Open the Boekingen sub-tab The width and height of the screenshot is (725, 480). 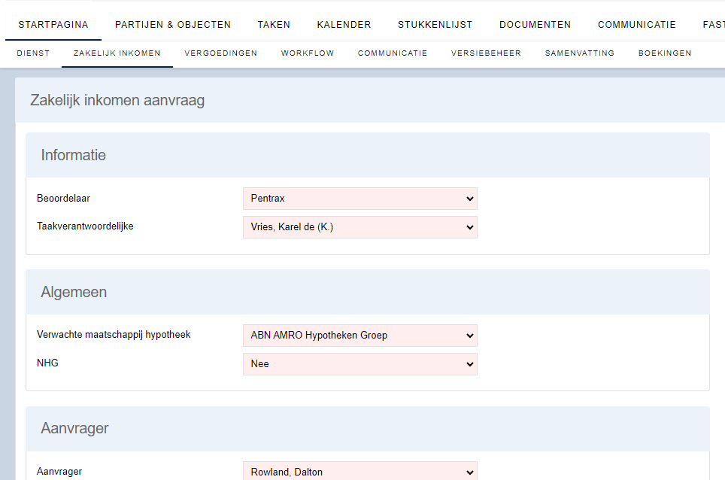[665, 53]
